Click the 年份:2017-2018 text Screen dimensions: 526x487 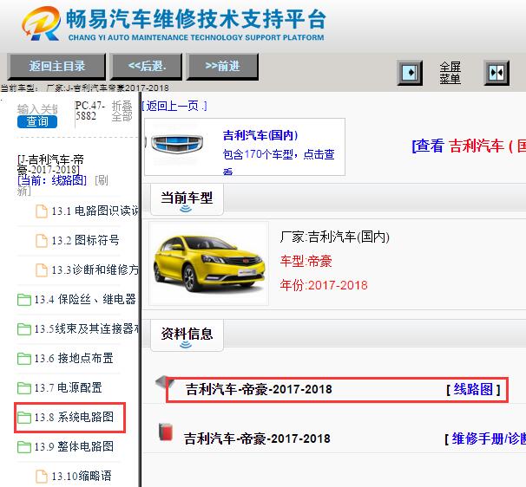pos(324,285)
